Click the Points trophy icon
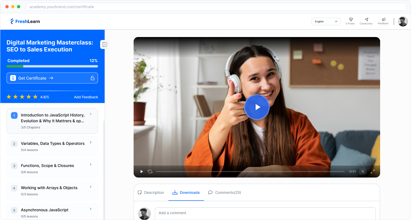 click(x=351, y=20)
